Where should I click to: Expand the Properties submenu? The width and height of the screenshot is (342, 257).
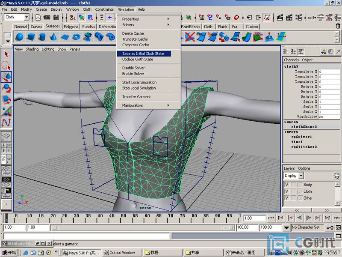[x=145, y=19]
